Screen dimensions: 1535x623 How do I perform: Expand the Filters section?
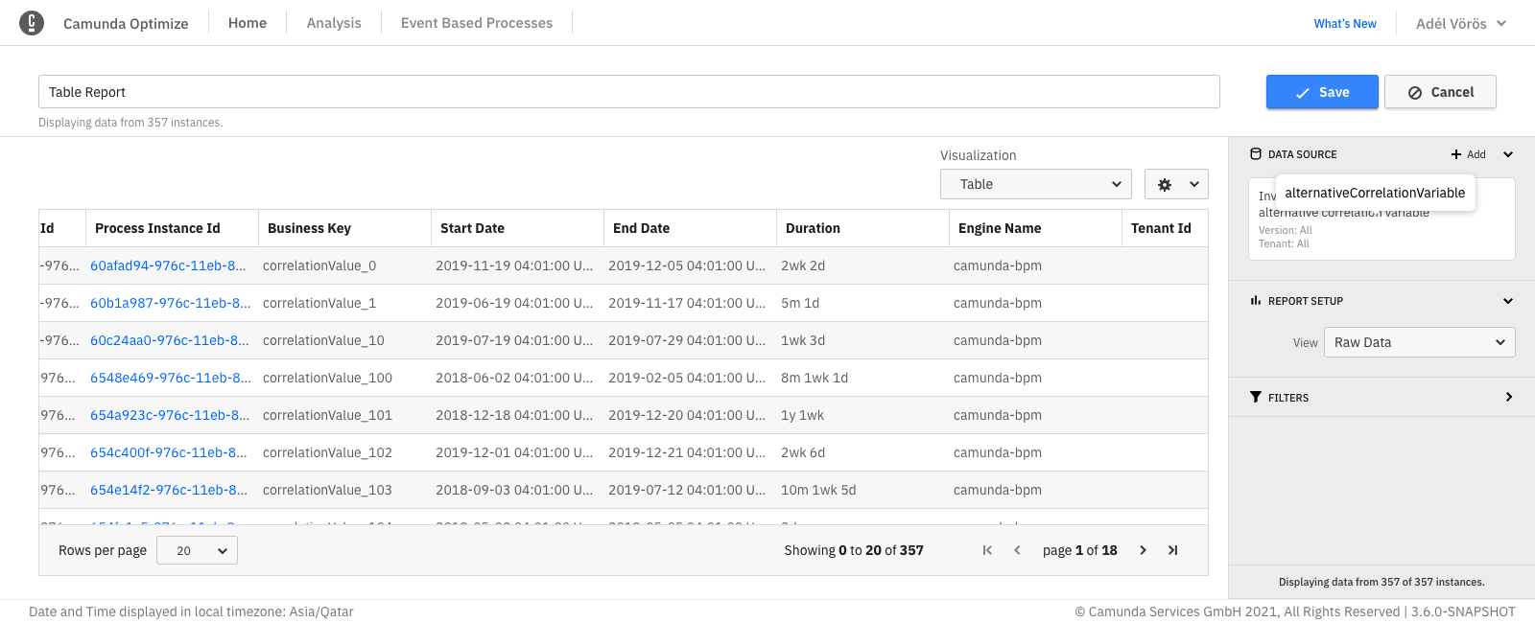pyautogui.click(x=1508, y=397)
